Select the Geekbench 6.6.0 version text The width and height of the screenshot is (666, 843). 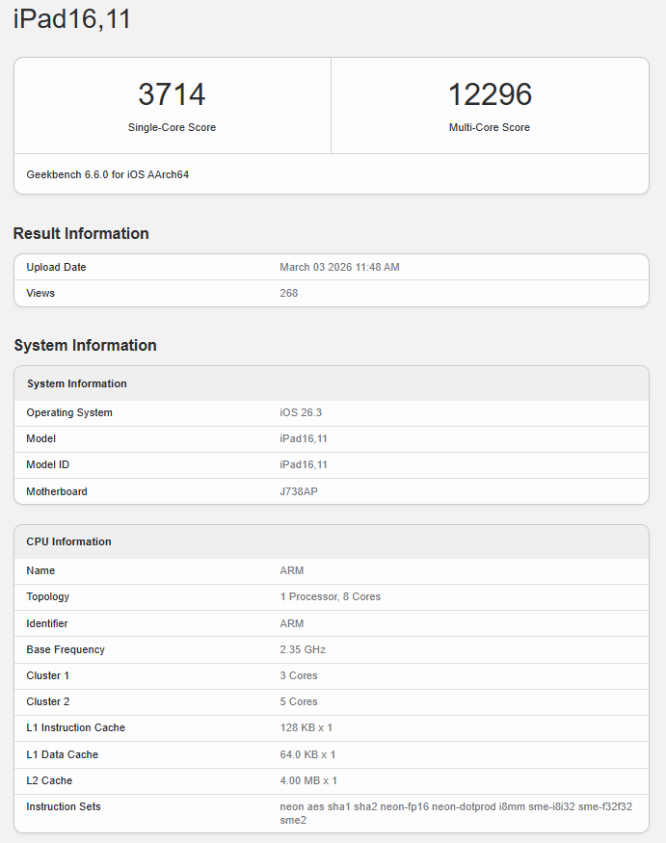[x=107, y=174]
